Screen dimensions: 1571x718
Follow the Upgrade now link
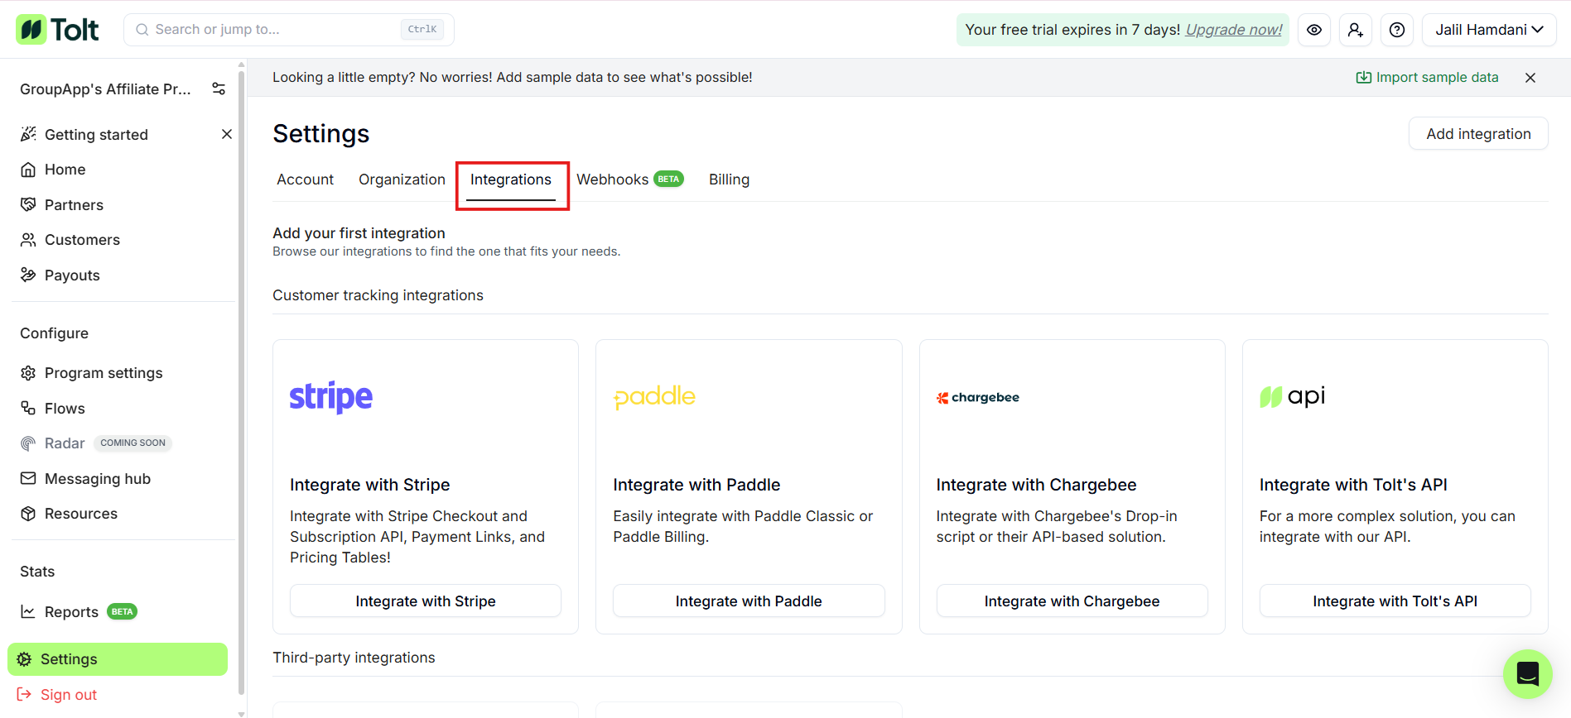(x=1234, y=30)
